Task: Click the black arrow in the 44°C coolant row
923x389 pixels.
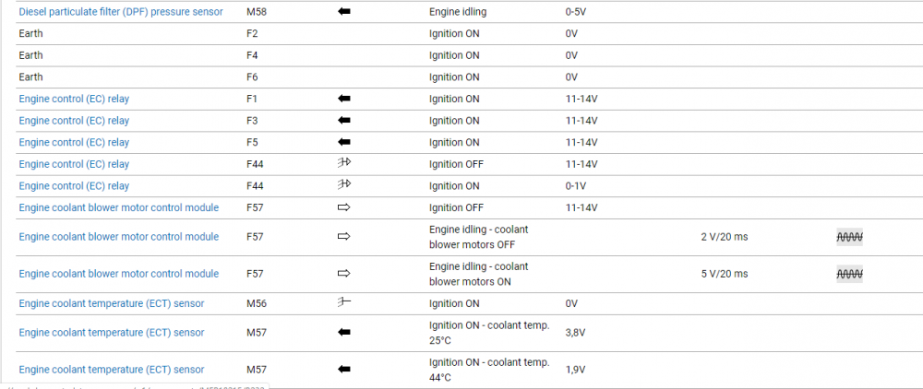Action: pos(345,370)
